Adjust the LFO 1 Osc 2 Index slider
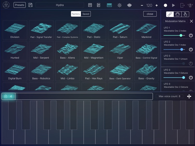The height and width of the screenshot is (146, 195). [x=174, y=35]
